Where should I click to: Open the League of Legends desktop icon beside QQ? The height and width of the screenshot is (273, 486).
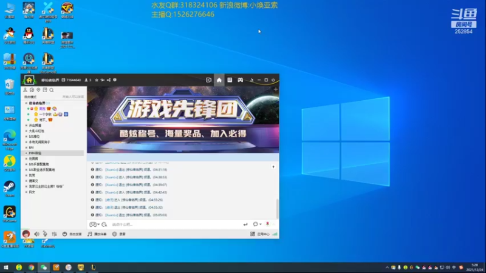click(x=48, y=36)
